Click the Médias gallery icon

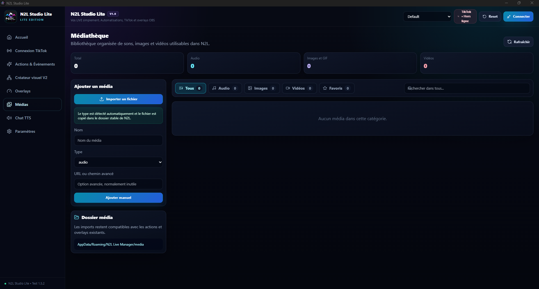[9, 104]
